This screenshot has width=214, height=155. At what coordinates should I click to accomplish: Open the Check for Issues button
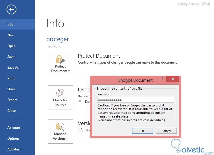(60, 98)
